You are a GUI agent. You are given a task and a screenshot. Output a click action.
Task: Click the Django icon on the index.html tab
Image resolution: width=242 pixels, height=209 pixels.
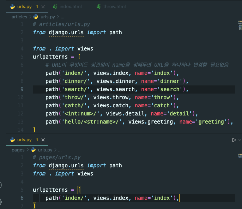55,6
